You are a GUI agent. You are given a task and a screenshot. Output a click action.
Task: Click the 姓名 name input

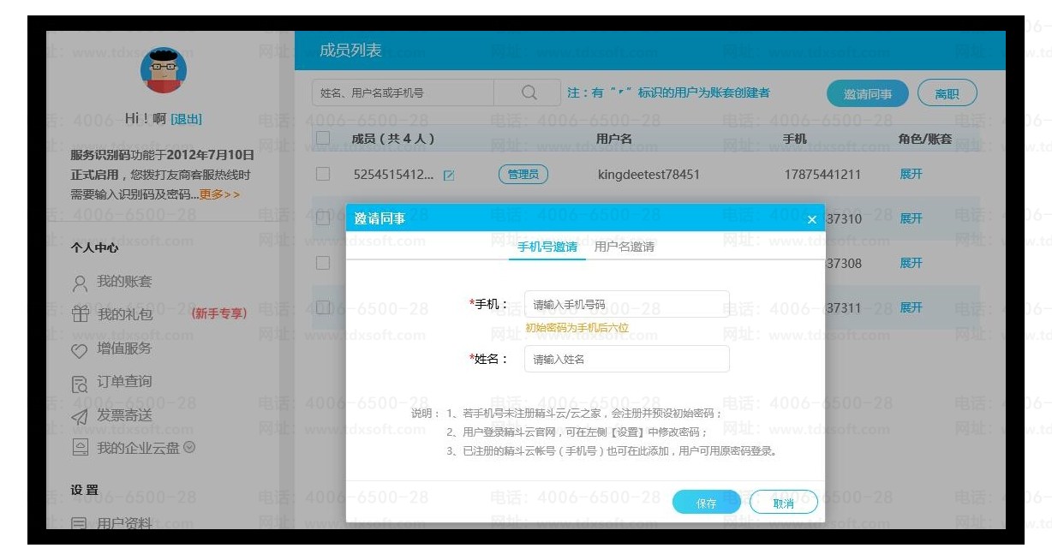pyautogui.click(x=626, y=359)
